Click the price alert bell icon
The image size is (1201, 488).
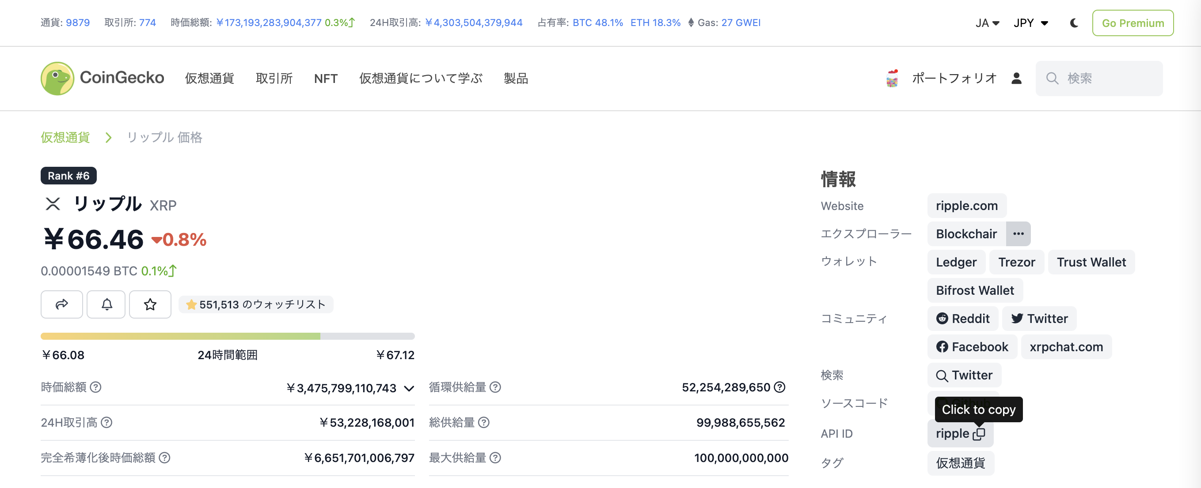(106, 304)
